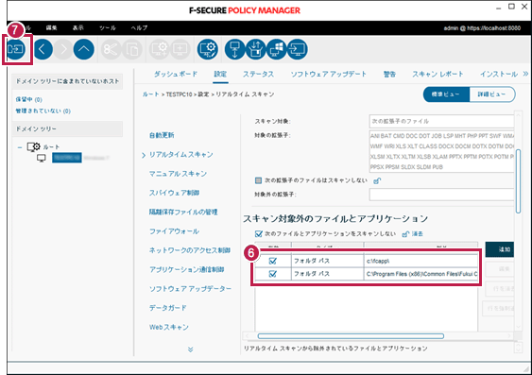Click the push install monitor toolbar icon
The width and height of the screenshot is (532, 375).
[298, 49]
